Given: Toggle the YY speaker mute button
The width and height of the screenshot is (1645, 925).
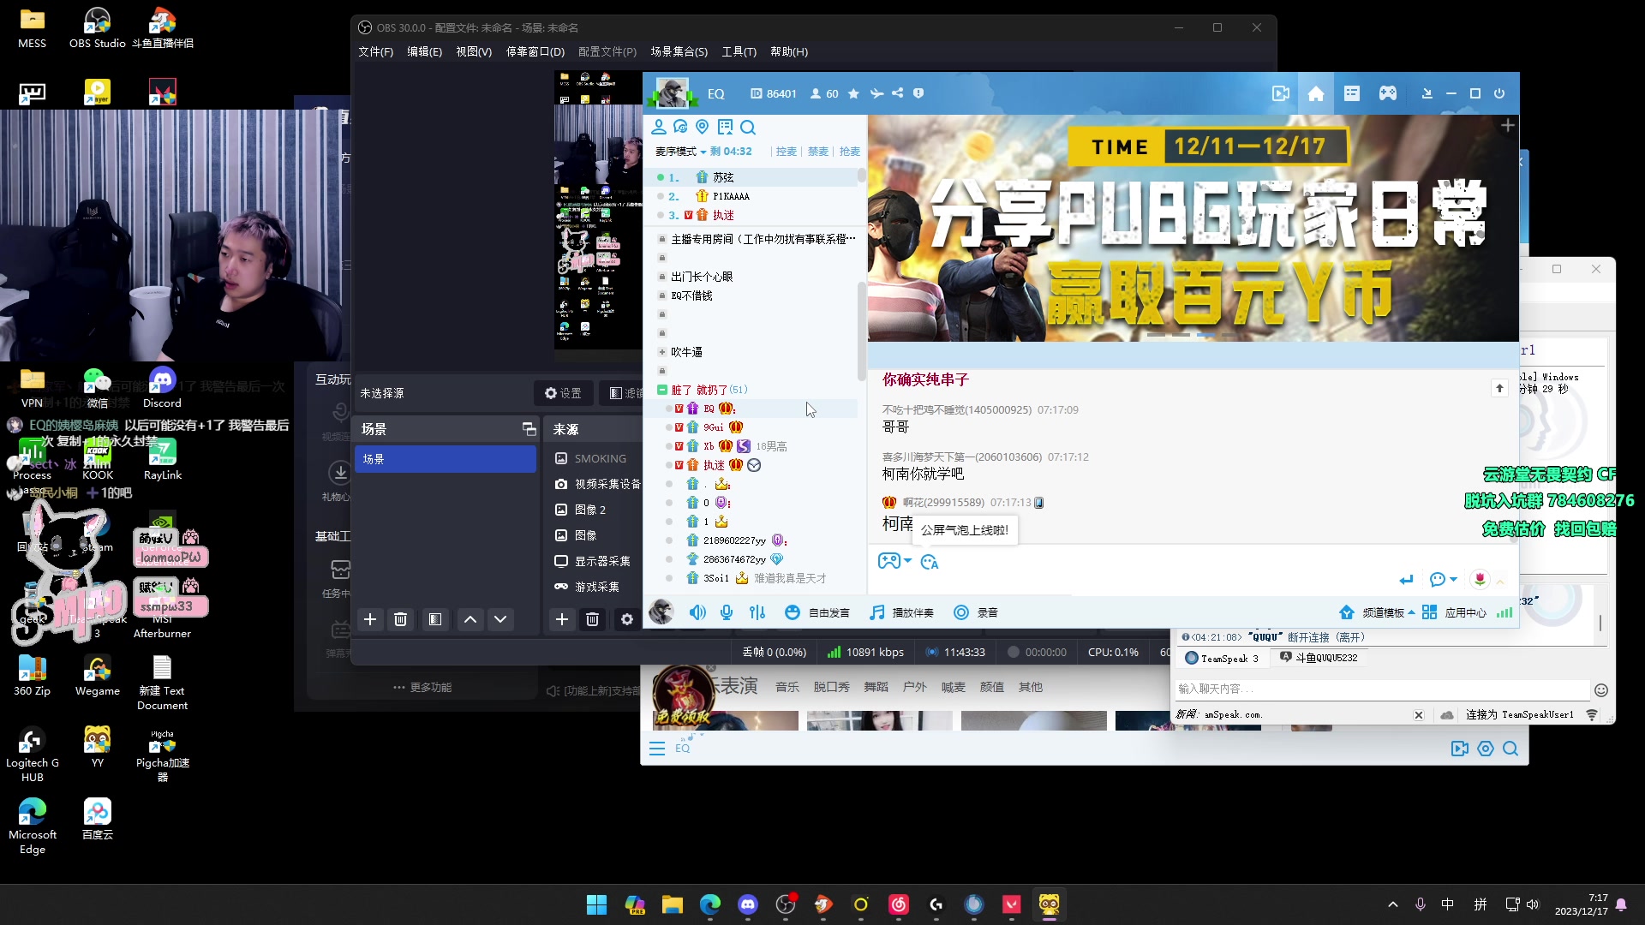Looking at the screenshot, I should pyautogui.click(x=698, y=612).
